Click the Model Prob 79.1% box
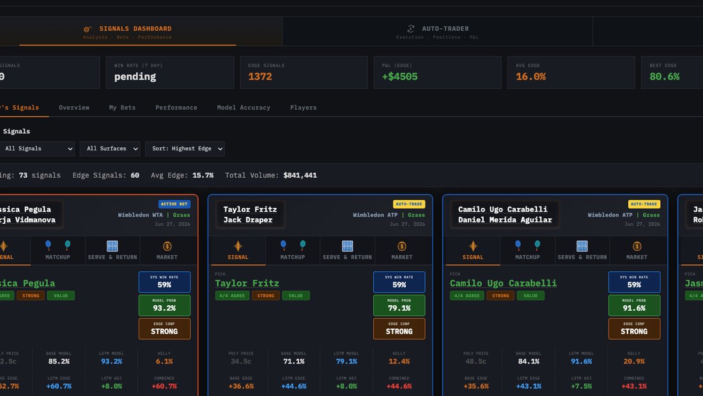 point(399,305)
